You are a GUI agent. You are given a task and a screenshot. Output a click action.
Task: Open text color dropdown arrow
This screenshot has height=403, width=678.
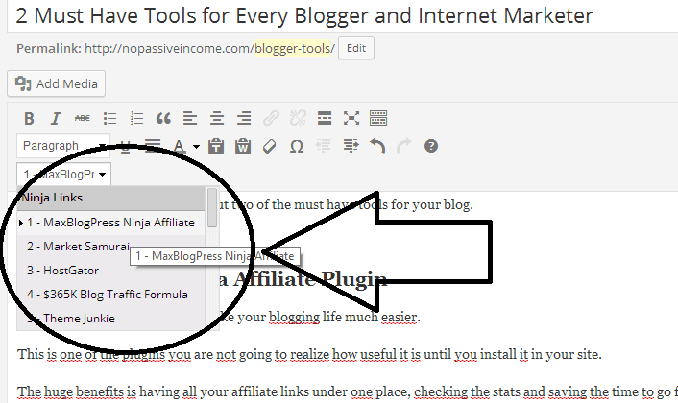pyautogui.click(x=196, y=147)
